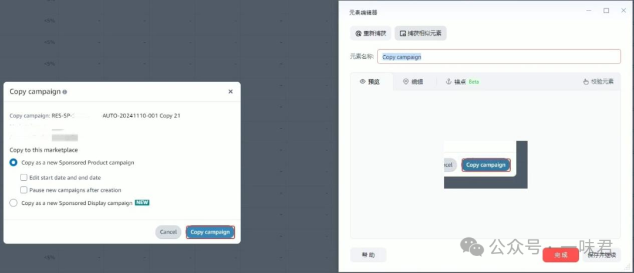Click the 元素名称 input field
This screenshot has width=634, height=273.
(499, 57)
